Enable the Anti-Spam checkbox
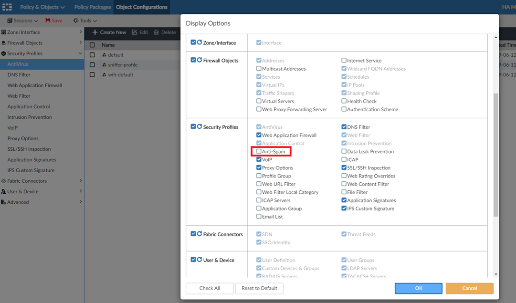The image size is (516, 303). tap(259, 152)
